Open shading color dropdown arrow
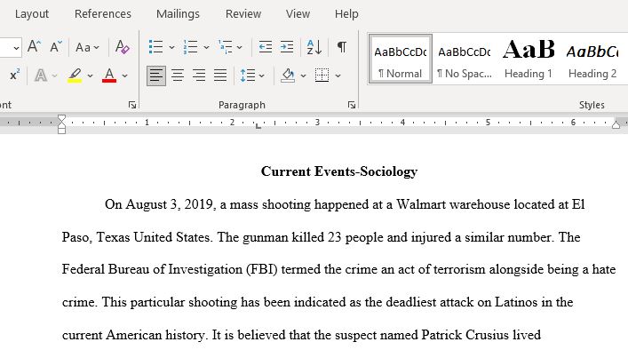The width and height of the screenshot is (628, 350). click(x=303, y=76)
